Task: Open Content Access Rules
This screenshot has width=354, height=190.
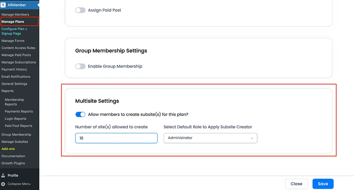Action: coord(18,48)
